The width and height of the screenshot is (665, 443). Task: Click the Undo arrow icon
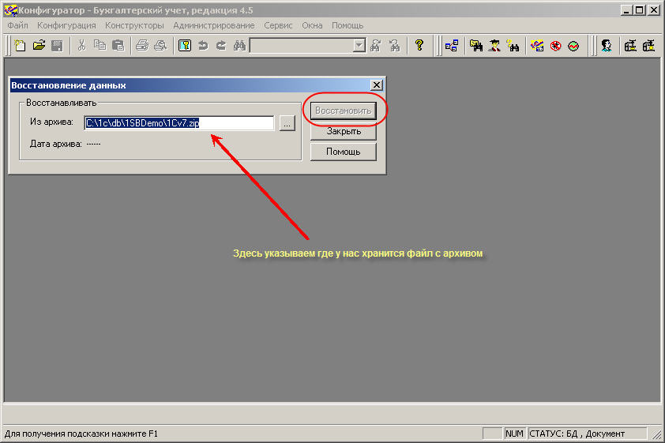pyautogui.click(x=203, y=45)
